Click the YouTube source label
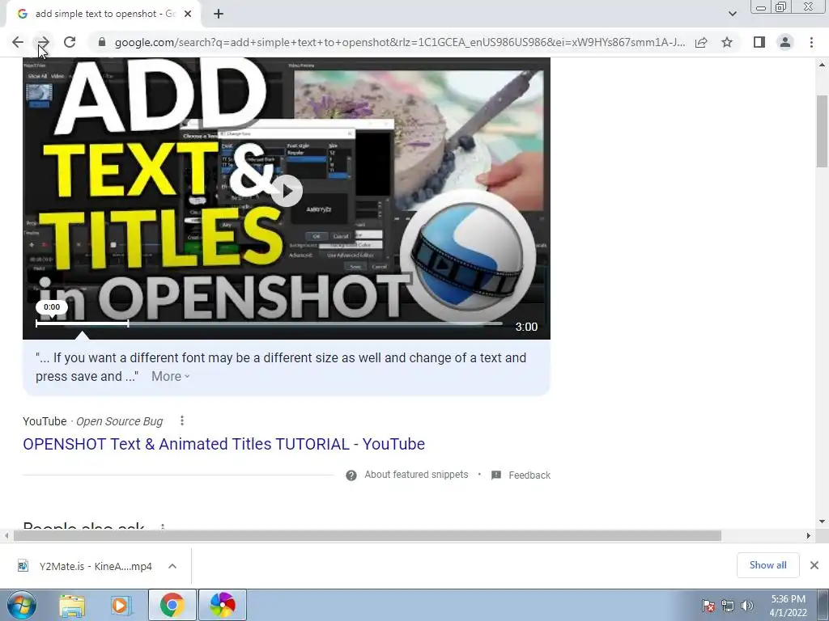 45,421
